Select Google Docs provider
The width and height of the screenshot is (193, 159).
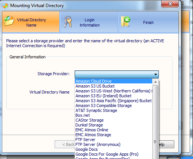tap(114, 149)
